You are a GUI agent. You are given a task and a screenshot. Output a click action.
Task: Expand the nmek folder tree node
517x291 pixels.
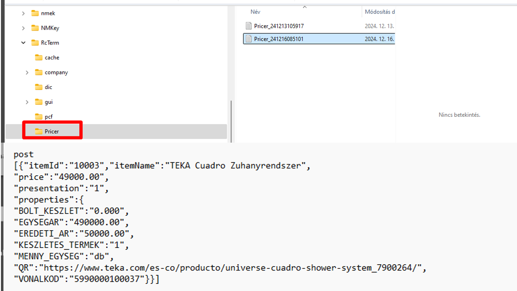[x=23, y=13]
